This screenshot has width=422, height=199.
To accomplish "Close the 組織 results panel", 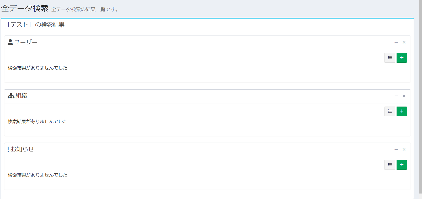I will tap(404, 96).
